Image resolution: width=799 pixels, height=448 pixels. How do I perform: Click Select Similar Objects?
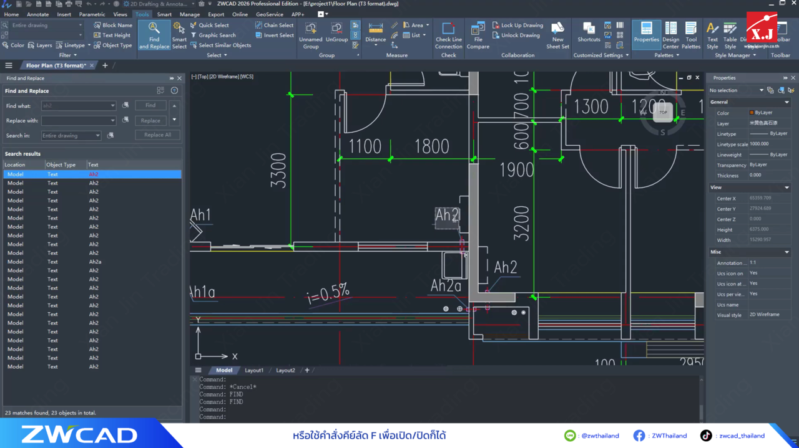220,45
